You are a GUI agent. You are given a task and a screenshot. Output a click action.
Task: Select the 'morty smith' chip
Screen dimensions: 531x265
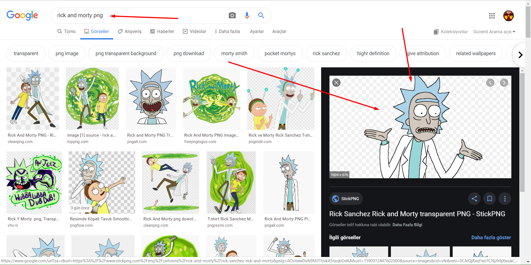(234, 53)
